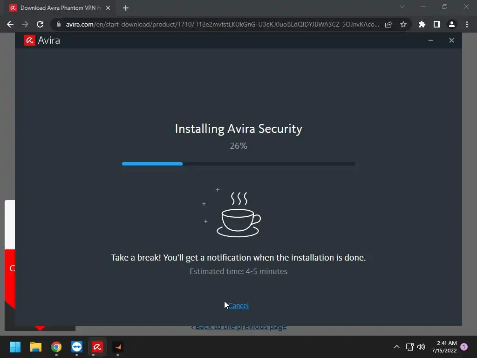
Task: Click the installation progress bar
Action: coord(238,164)
